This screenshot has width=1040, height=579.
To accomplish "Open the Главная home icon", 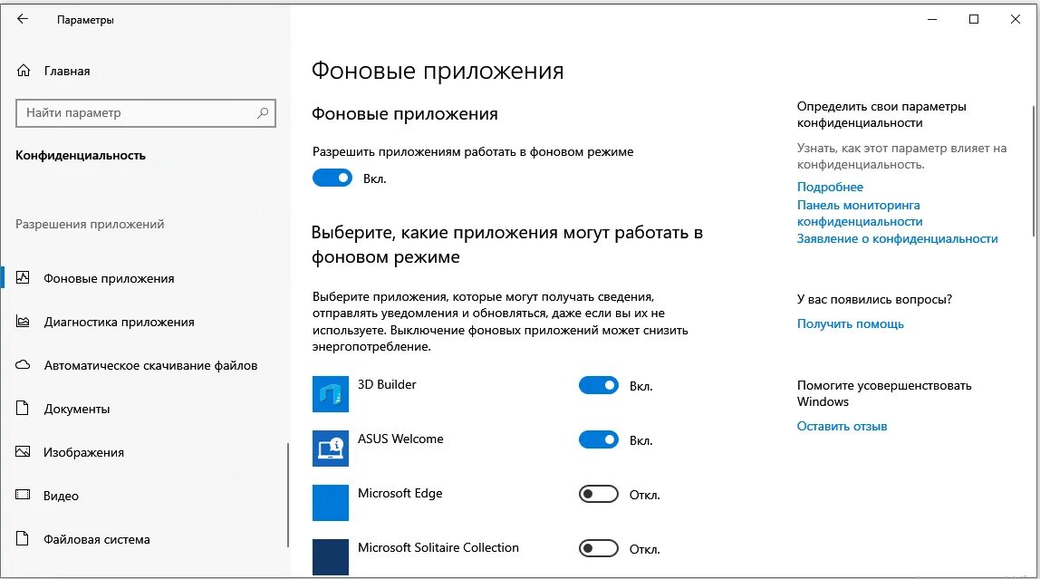I will coord(24,71).
